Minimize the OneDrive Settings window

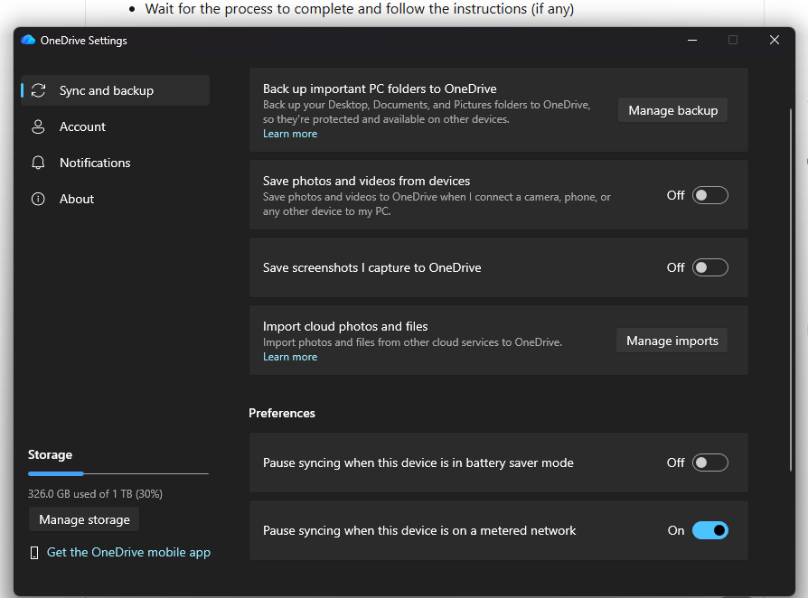click(x=692, y=40)
